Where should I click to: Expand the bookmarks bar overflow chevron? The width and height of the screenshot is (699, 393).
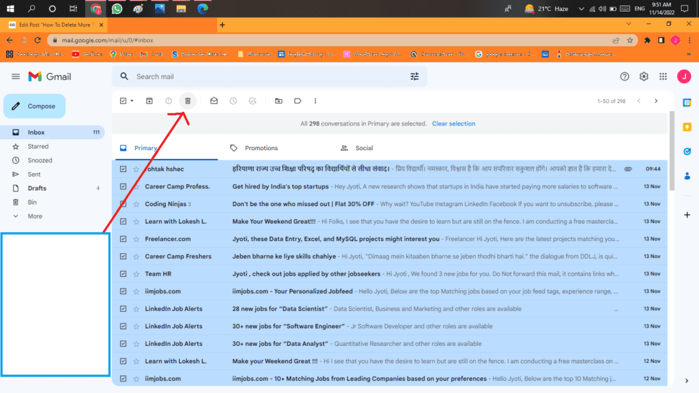coord(689,54)
